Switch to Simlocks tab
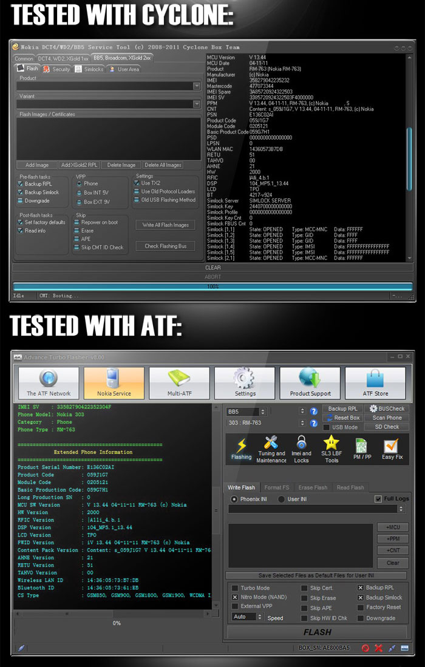Viewport: 425px width, 667px height. (89, 69)
